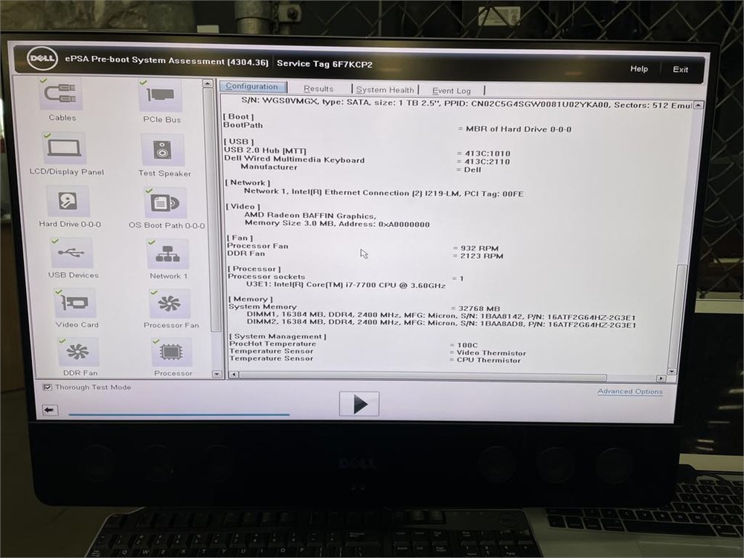
Task: Click the 32768 MB memory value
Action: click(478, 309)
